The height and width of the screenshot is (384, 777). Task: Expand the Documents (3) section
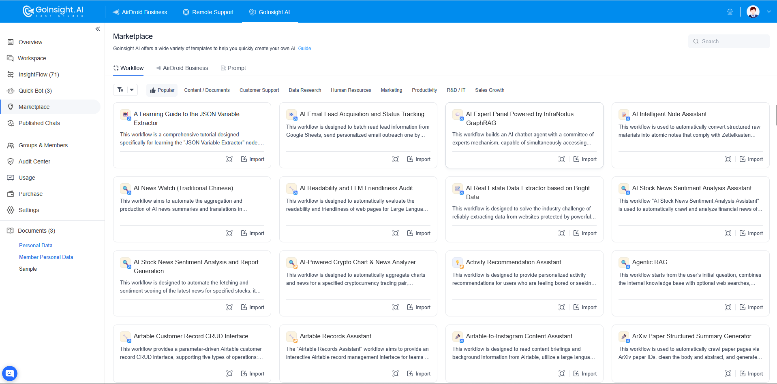[x=36, y=231]
